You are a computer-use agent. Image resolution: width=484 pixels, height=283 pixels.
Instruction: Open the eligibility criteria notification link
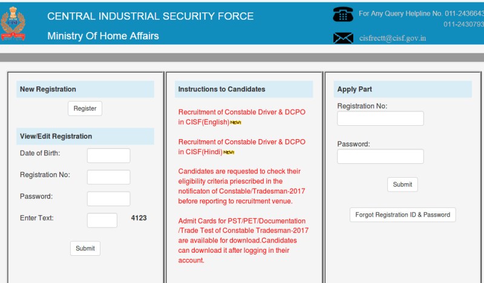[241, 186]
